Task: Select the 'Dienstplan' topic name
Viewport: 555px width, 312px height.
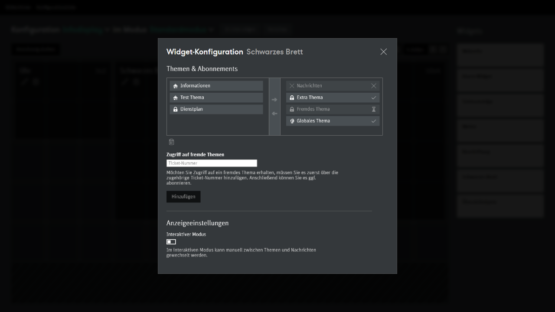Action: pyautogui.click(x=192, y=109)
